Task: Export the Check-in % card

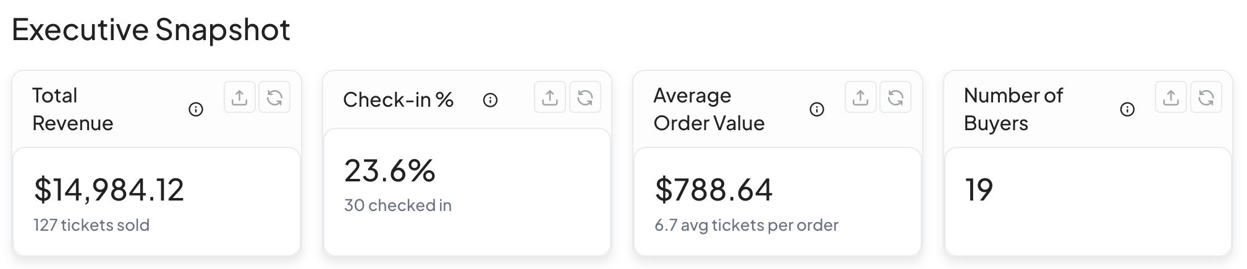Action: [550, 97]
